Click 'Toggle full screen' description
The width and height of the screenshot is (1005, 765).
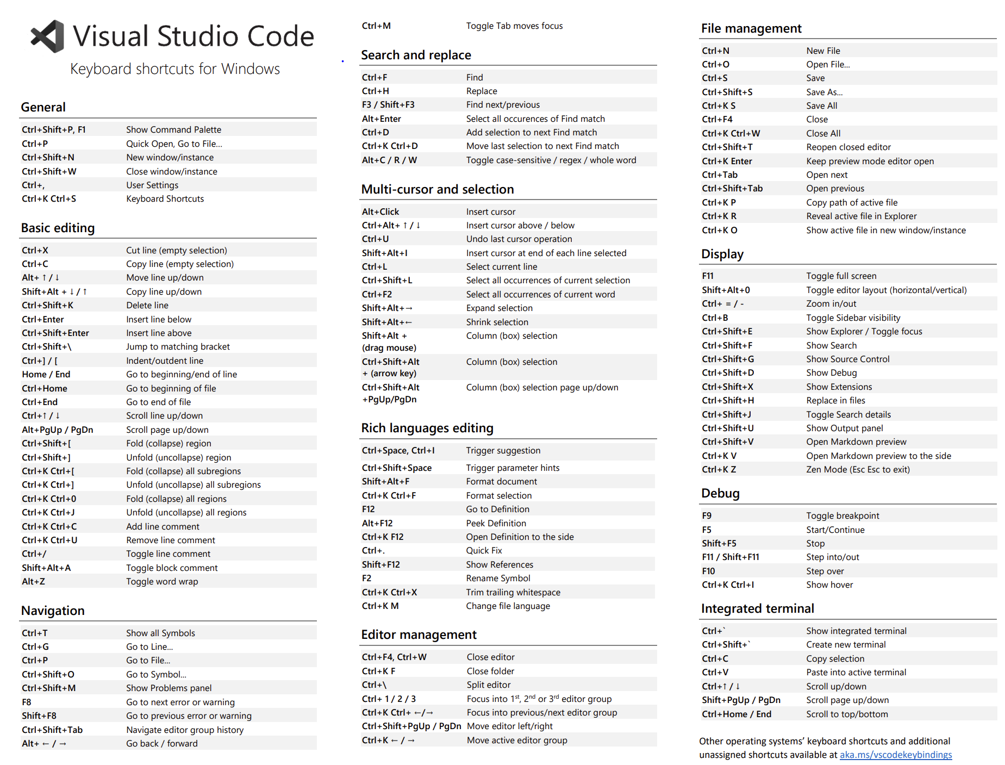pyautogui.click(x=841, y=276)
